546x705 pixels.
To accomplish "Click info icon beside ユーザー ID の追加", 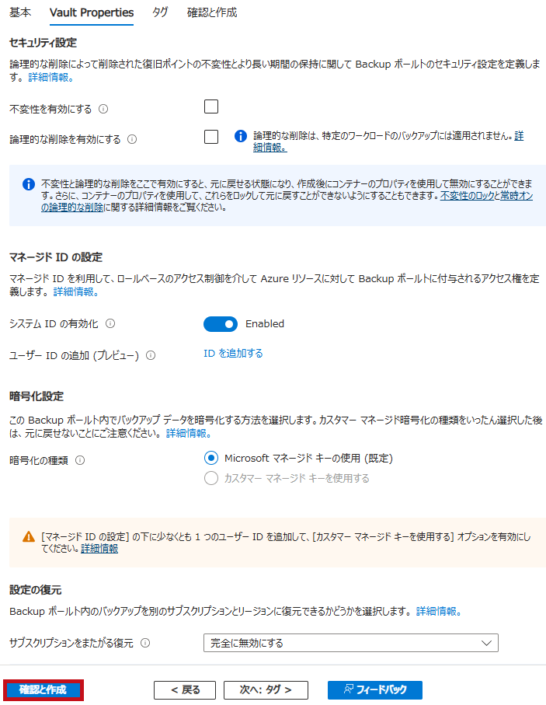I will (151, 356).
